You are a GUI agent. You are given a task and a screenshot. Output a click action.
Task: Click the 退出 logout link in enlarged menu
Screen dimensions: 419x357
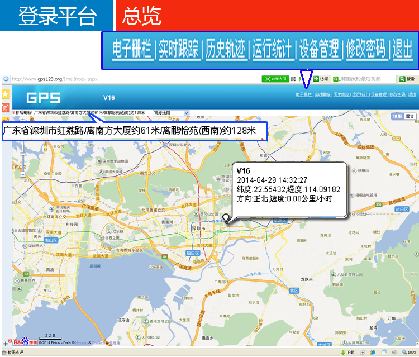tap(403, 50)
